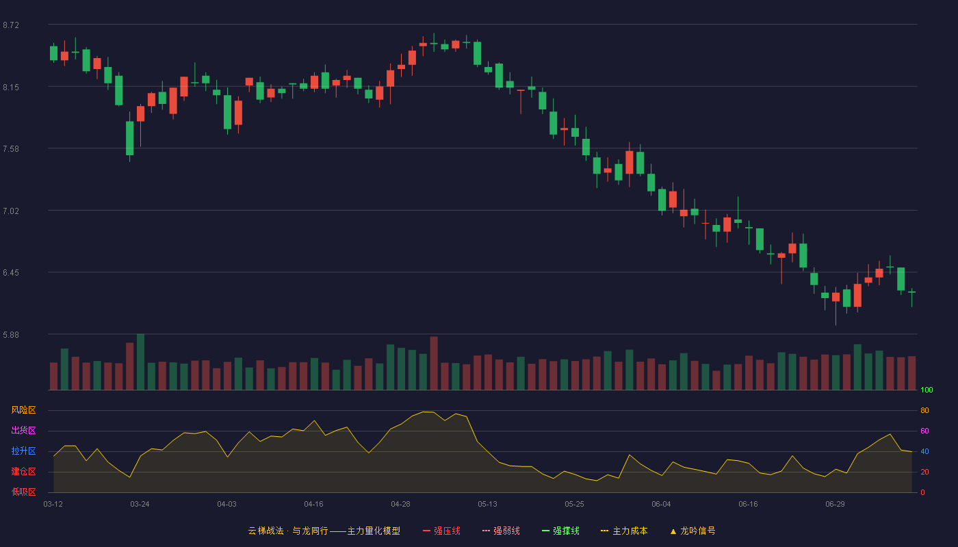
Task: Click the 龙吟信号 triangle legend icon
Action: tap(673, 531)
